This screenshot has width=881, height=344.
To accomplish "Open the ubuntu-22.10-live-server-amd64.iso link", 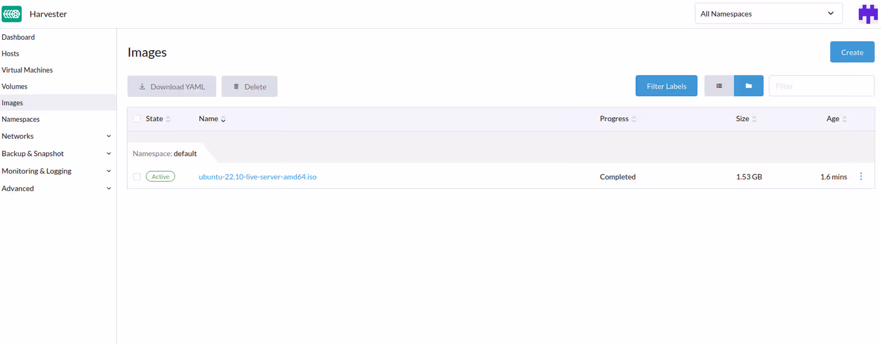I will click(257, 177).
